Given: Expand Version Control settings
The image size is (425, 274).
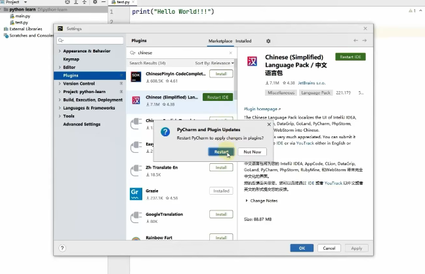Looking at the screenshot, I should [60, 83].
